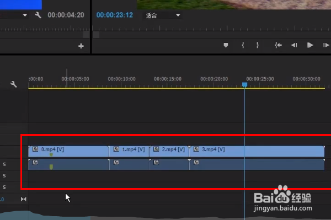
Task: Open source monitor wrench settings
Action: click(x=38, y=15)
